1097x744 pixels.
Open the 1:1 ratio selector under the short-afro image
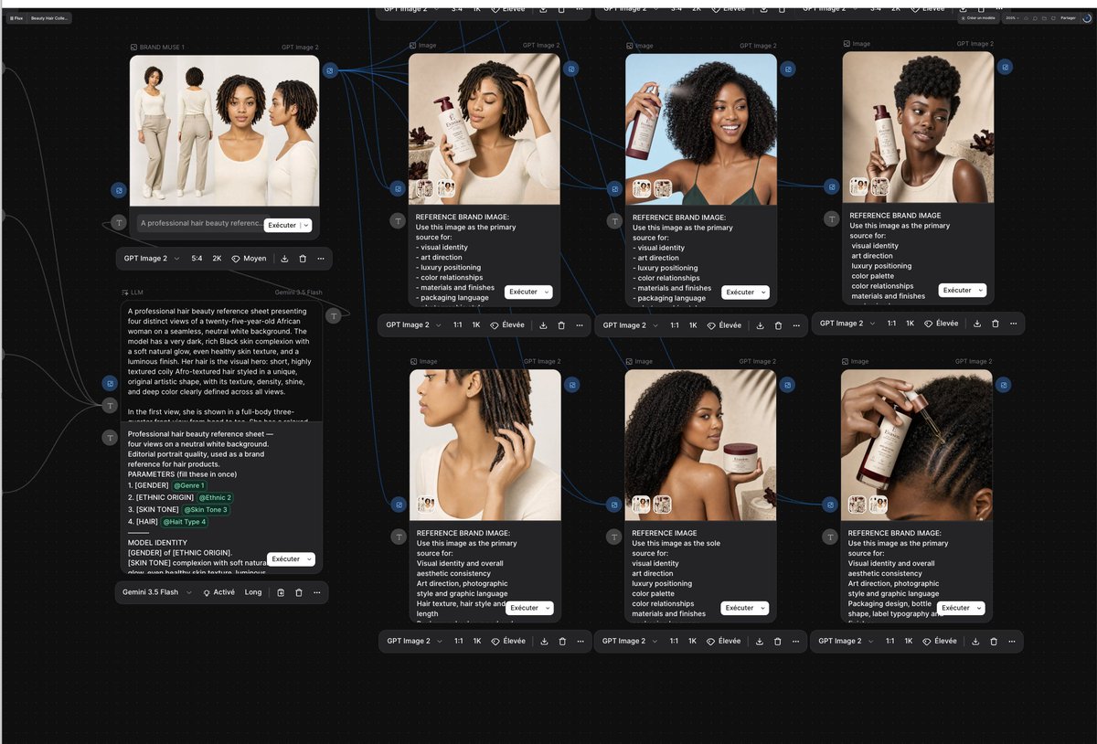[892, 324]
